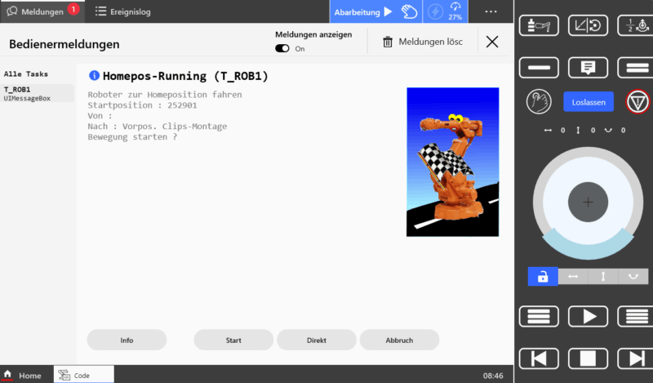The height and width of the screenshot is (383, 653).
Task: Click the speed gauge 27% icon
Action: click(x=455, y=11)
